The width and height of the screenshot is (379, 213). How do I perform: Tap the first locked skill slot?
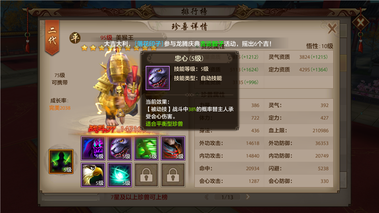146,175
